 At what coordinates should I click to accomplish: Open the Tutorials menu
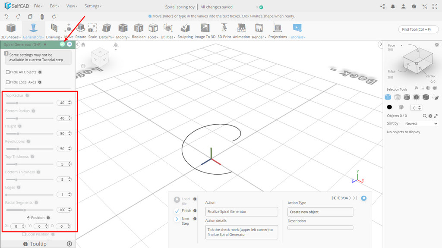297,31
